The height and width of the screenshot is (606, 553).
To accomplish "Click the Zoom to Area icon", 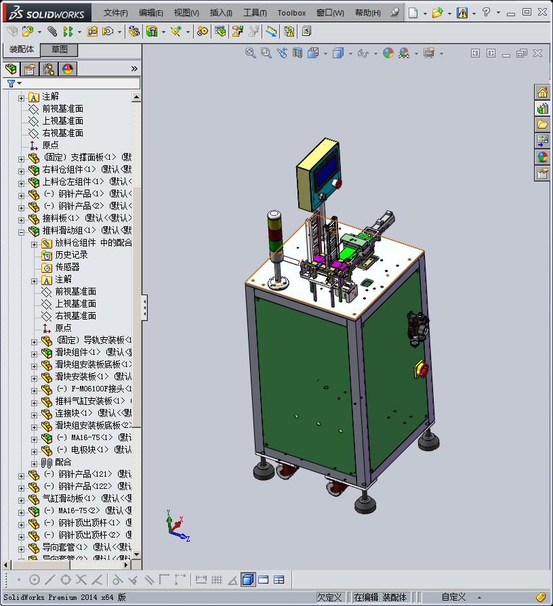I will coord(266,53).
